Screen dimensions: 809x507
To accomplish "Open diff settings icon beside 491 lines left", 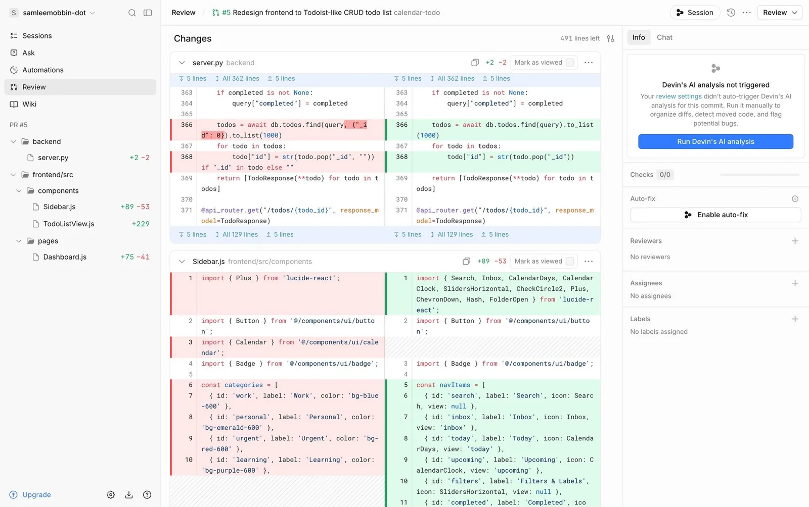I will [x=611, y=38].
